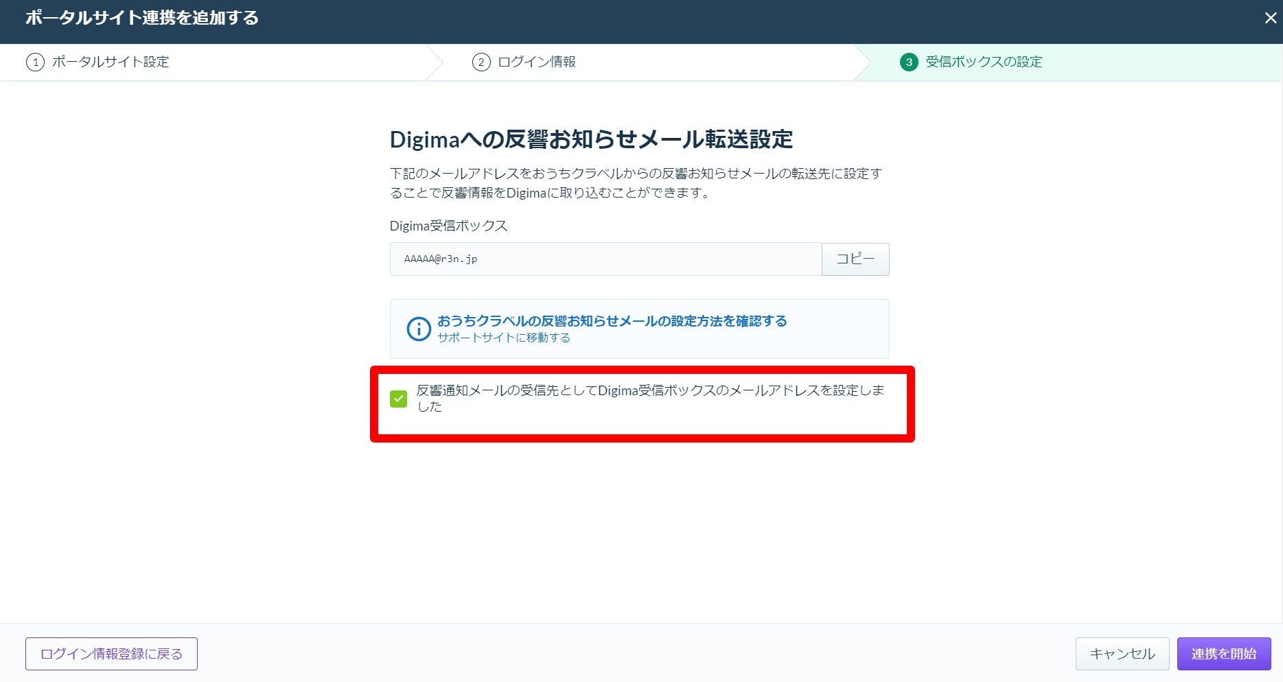Close the portal site integration dialog
1283x682 pixels.
(1271, 19)
